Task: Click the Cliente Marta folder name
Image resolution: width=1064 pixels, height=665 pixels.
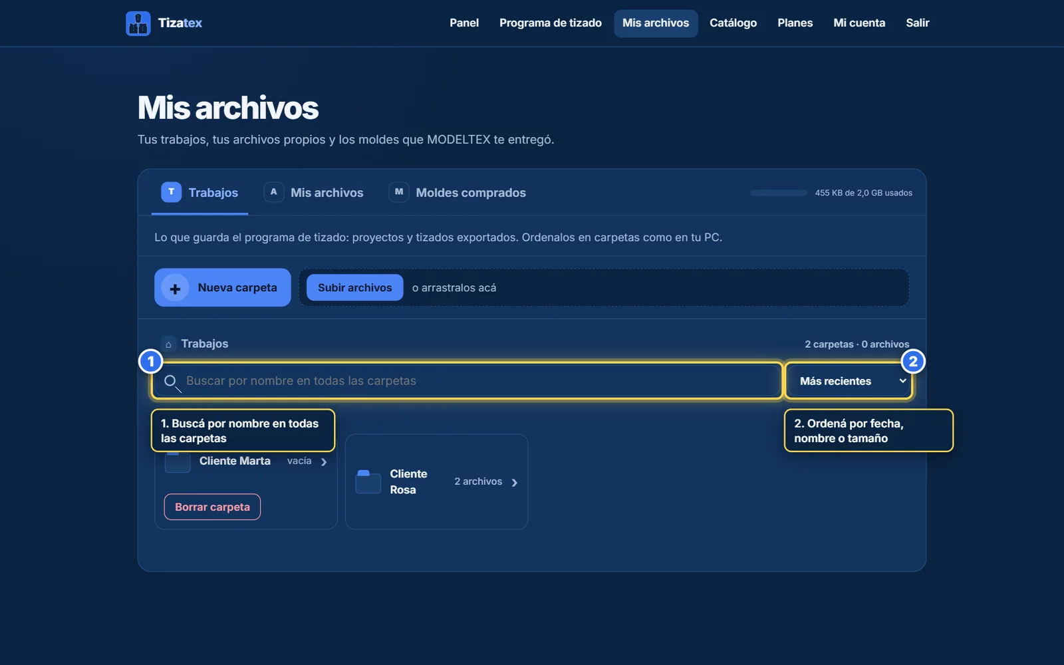Action: pyautogui.click(x=235, y=461)
